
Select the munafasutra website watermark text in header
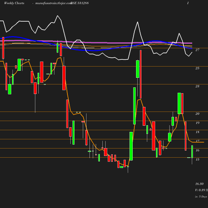(x=53, y=3)
